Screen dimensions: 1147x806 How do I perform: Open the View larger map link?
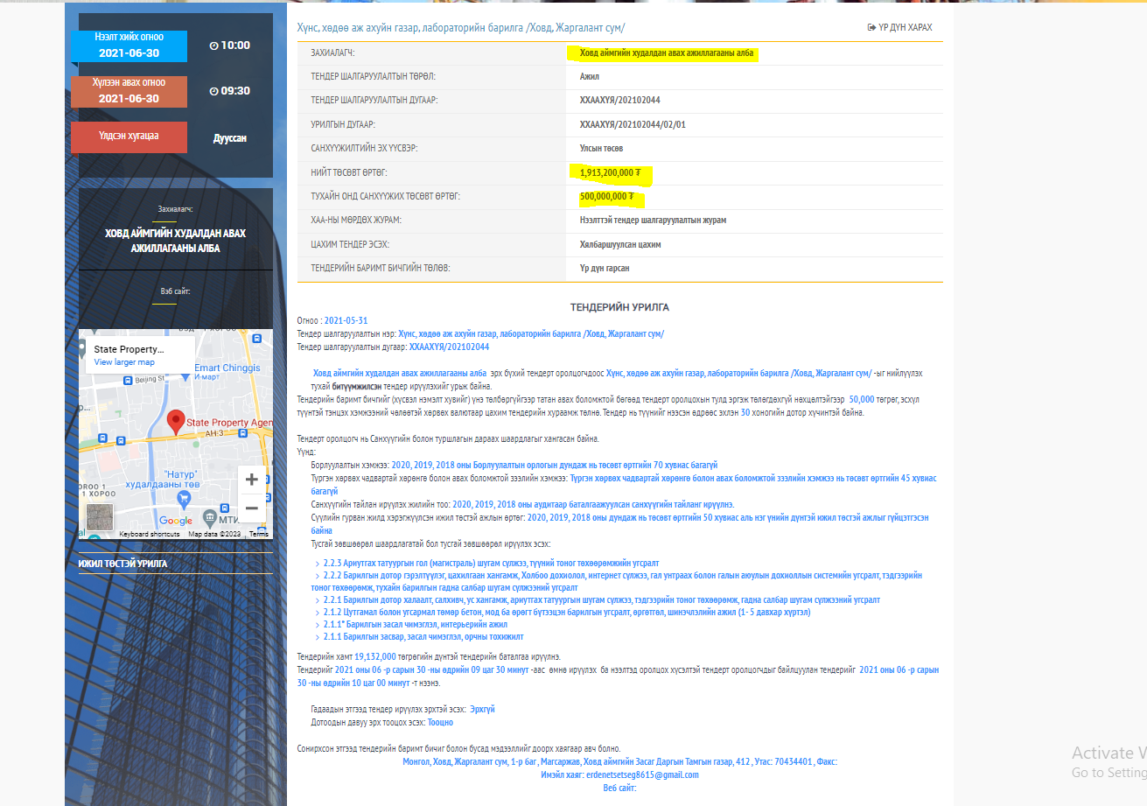pyautogui.click(x=124, y=362)
